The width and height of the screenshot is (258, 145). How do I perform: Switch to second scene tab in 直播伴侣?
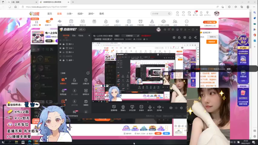[74, 35]
